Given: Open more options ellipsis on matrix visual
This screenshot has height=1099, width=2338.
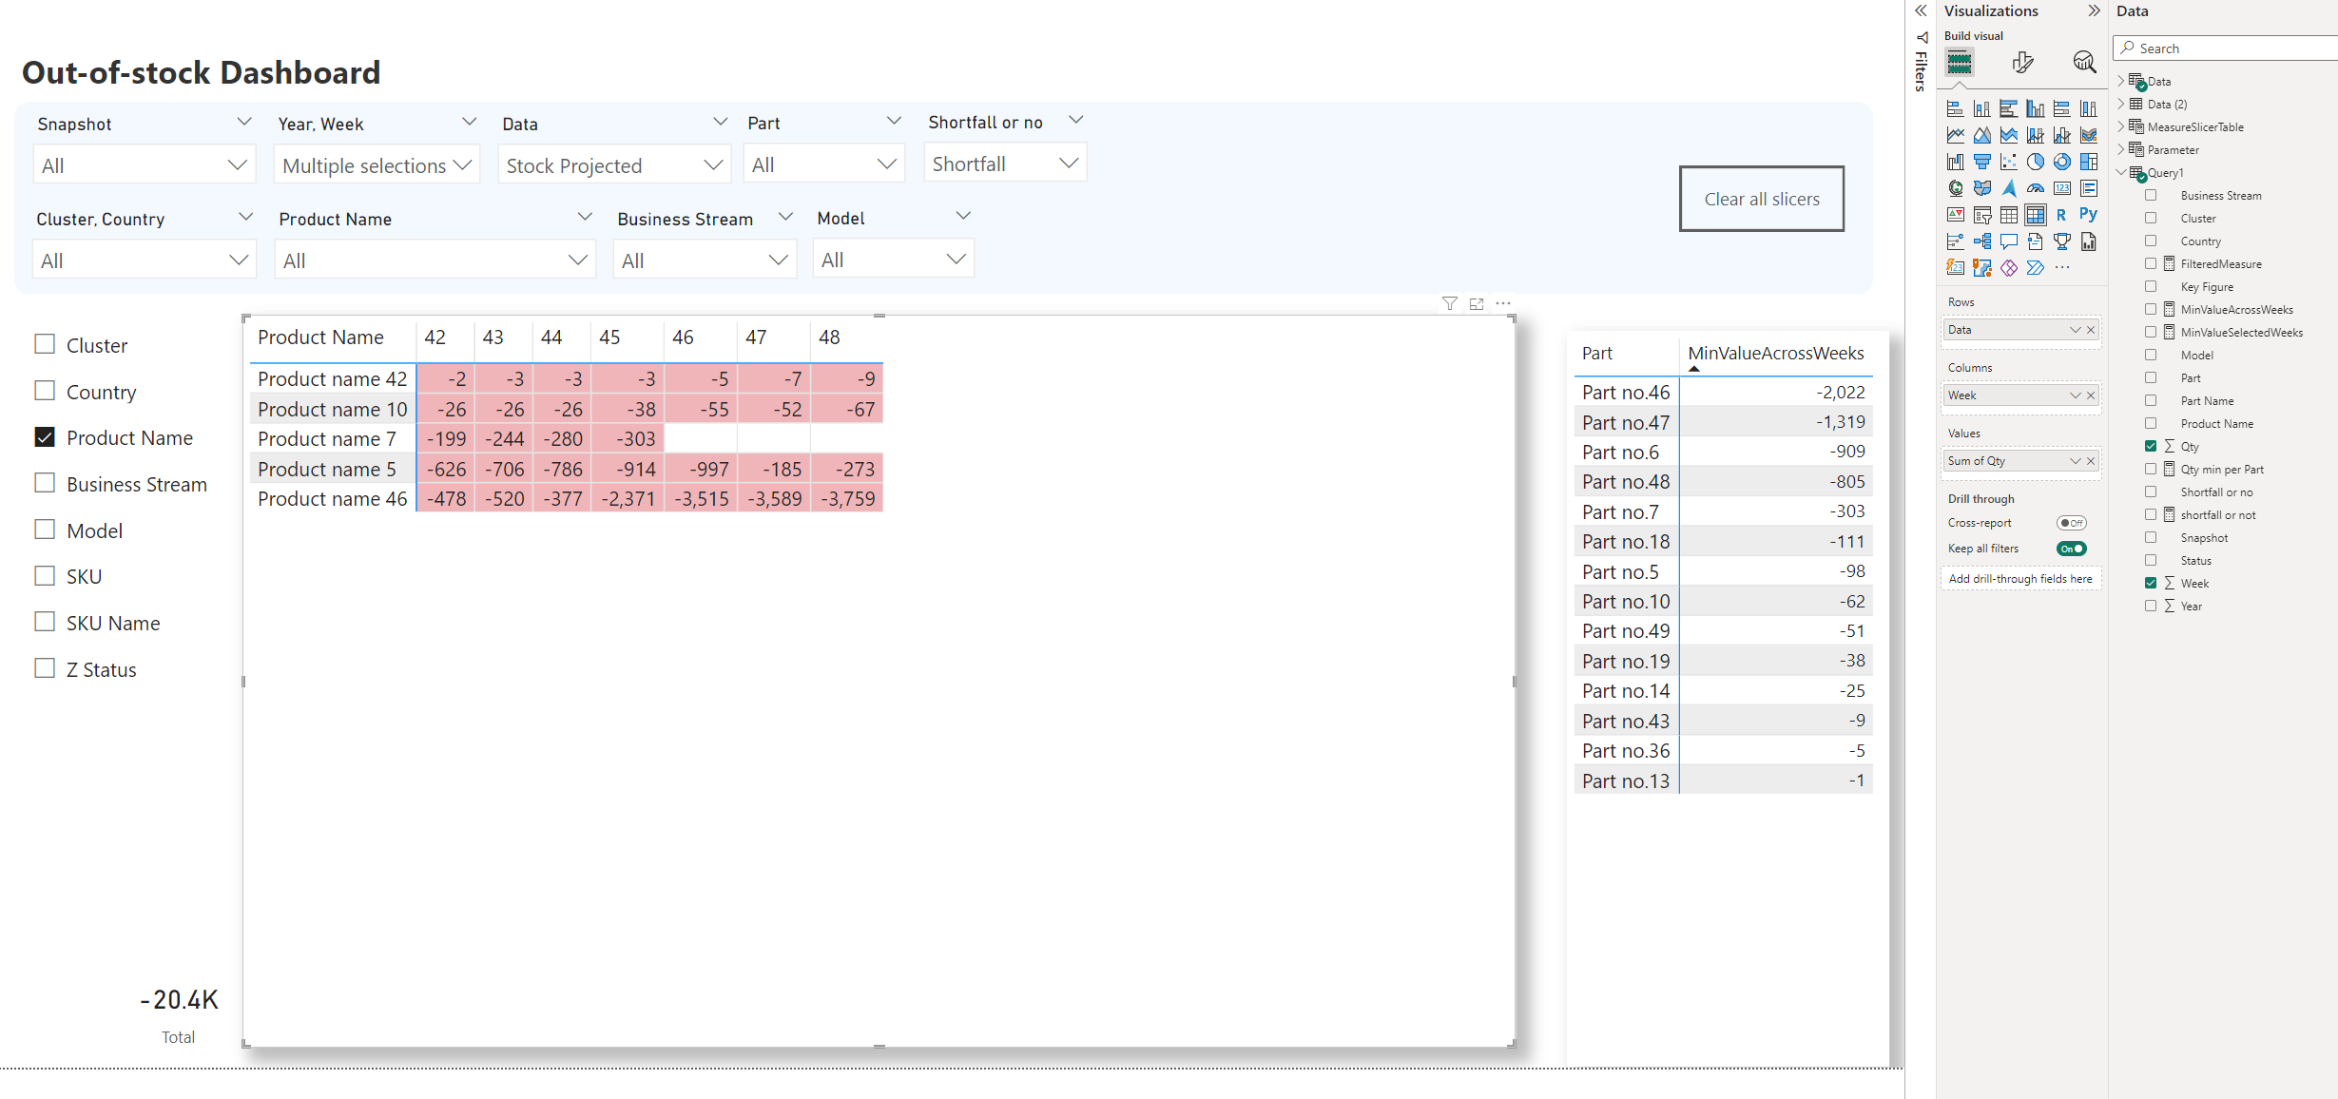Looking at the screenshot, I should coord(1502,303).
